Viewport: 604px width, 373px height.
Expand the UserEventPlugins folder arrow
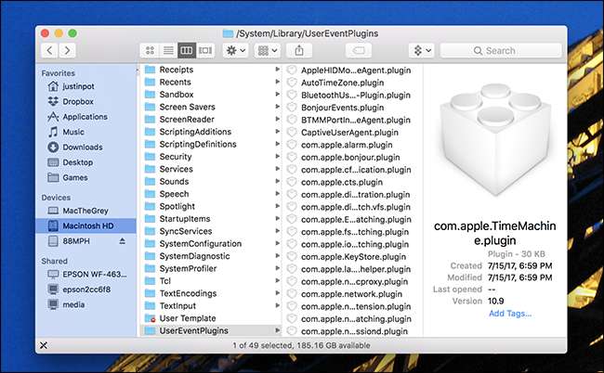[277, 330]
